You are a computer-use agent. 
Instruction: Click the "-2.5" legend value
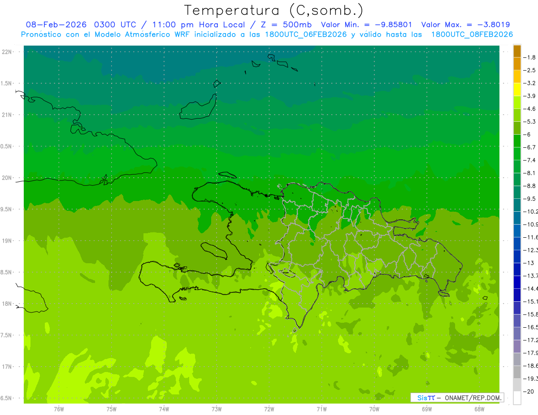(x=529, y=70)
